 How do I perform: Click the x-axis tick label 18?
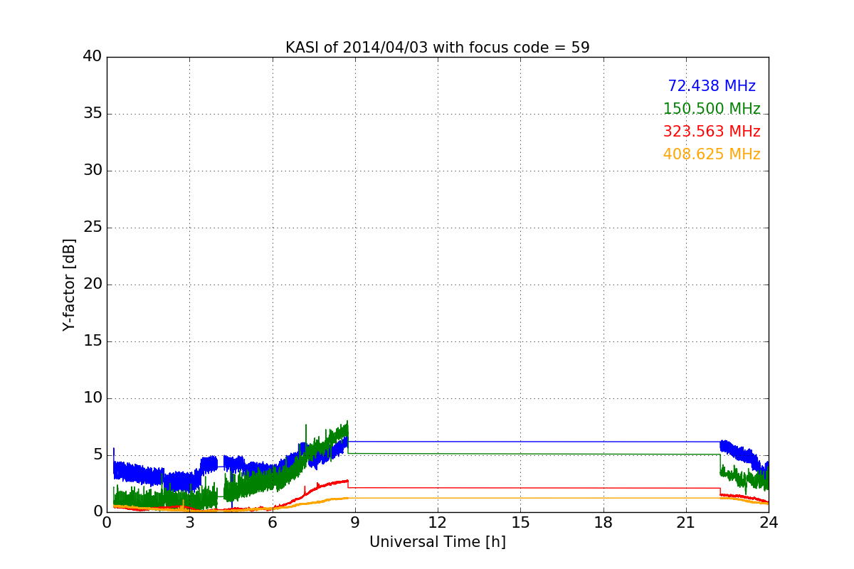point(603,523)
